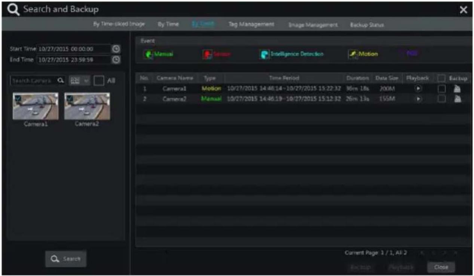Select the highlighted By Event tab
The image size is (474, 276).
[x=203, y=24]
